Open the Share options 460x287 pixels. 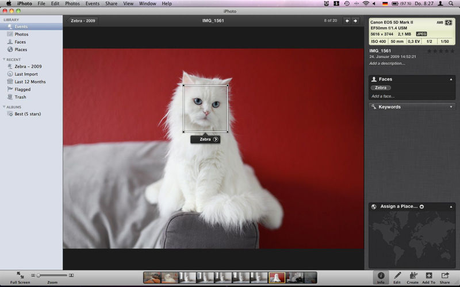pos(445,276)
